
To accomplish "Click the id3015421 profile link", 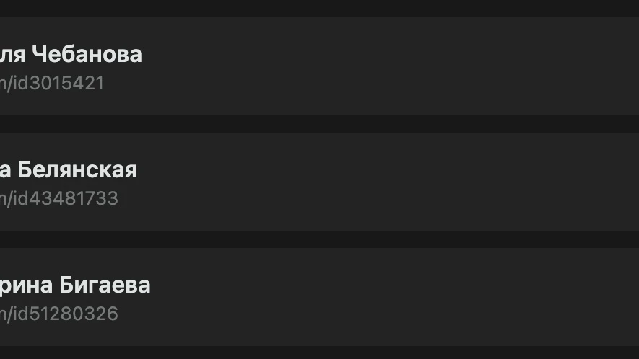I will 52,83.
